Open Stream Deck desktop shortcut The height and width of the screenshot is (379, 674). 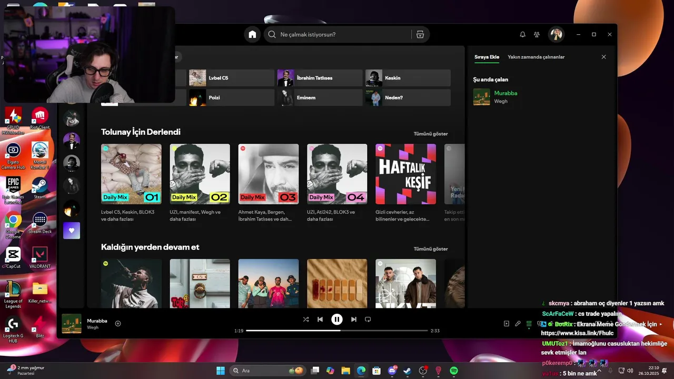tap(40, 223)
